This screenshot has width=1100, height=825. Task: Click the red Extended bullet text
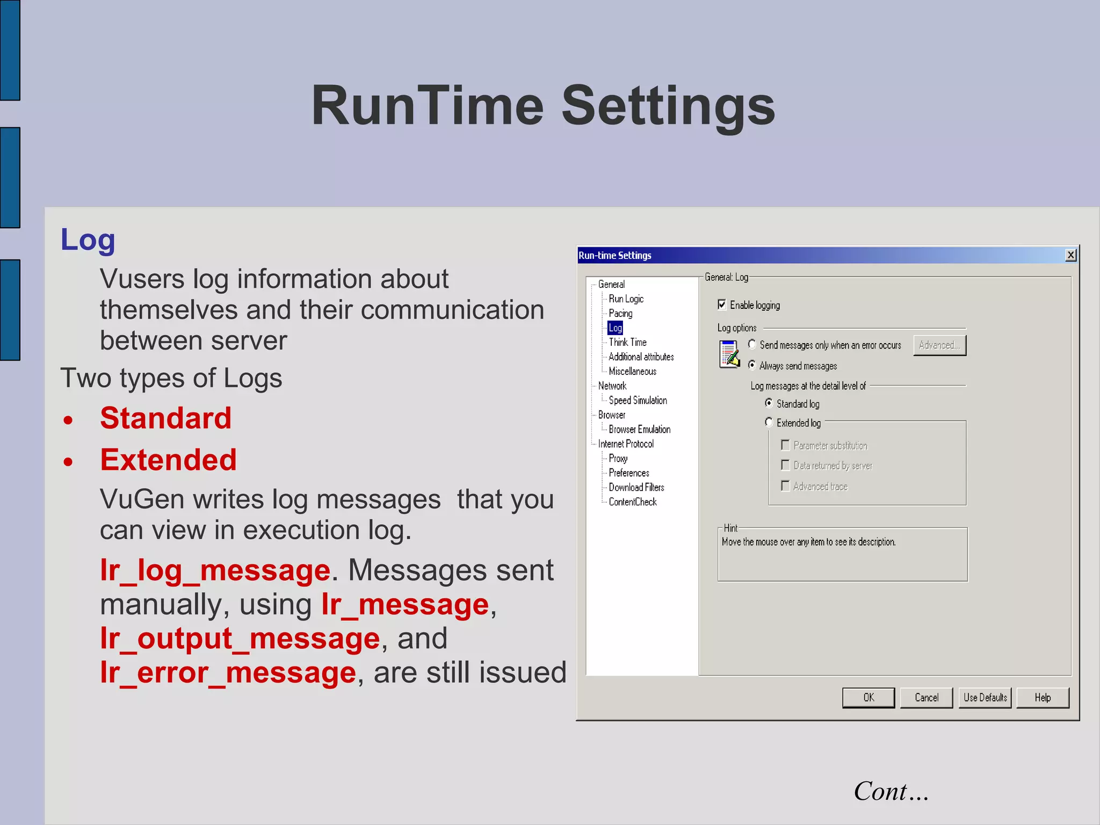(x=168, y=460)
